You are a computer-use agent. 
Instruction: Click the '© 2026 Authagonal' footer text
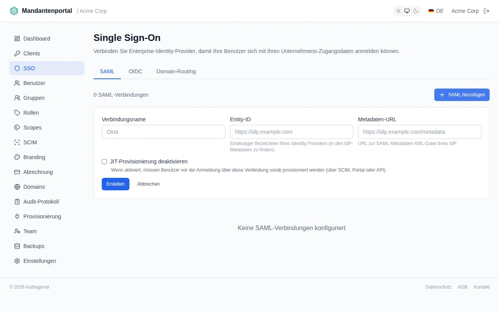pyautogui.click(x=29, y=287)
